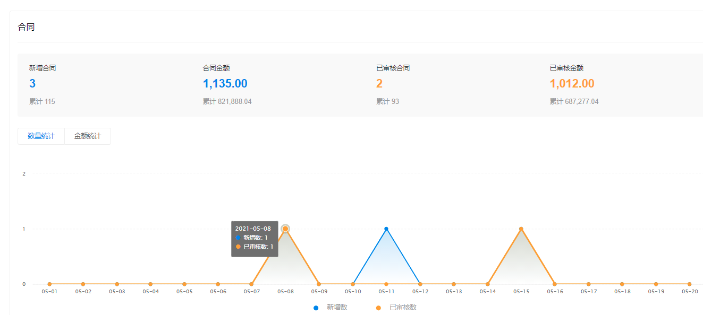
Task: Click the data point above 05-13
Action: coord(454,284)
